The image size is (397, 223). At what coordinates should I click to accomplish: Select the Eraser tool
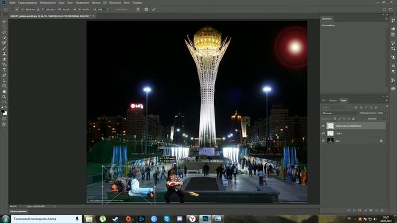pyautogui.click(x=4, y=59)
